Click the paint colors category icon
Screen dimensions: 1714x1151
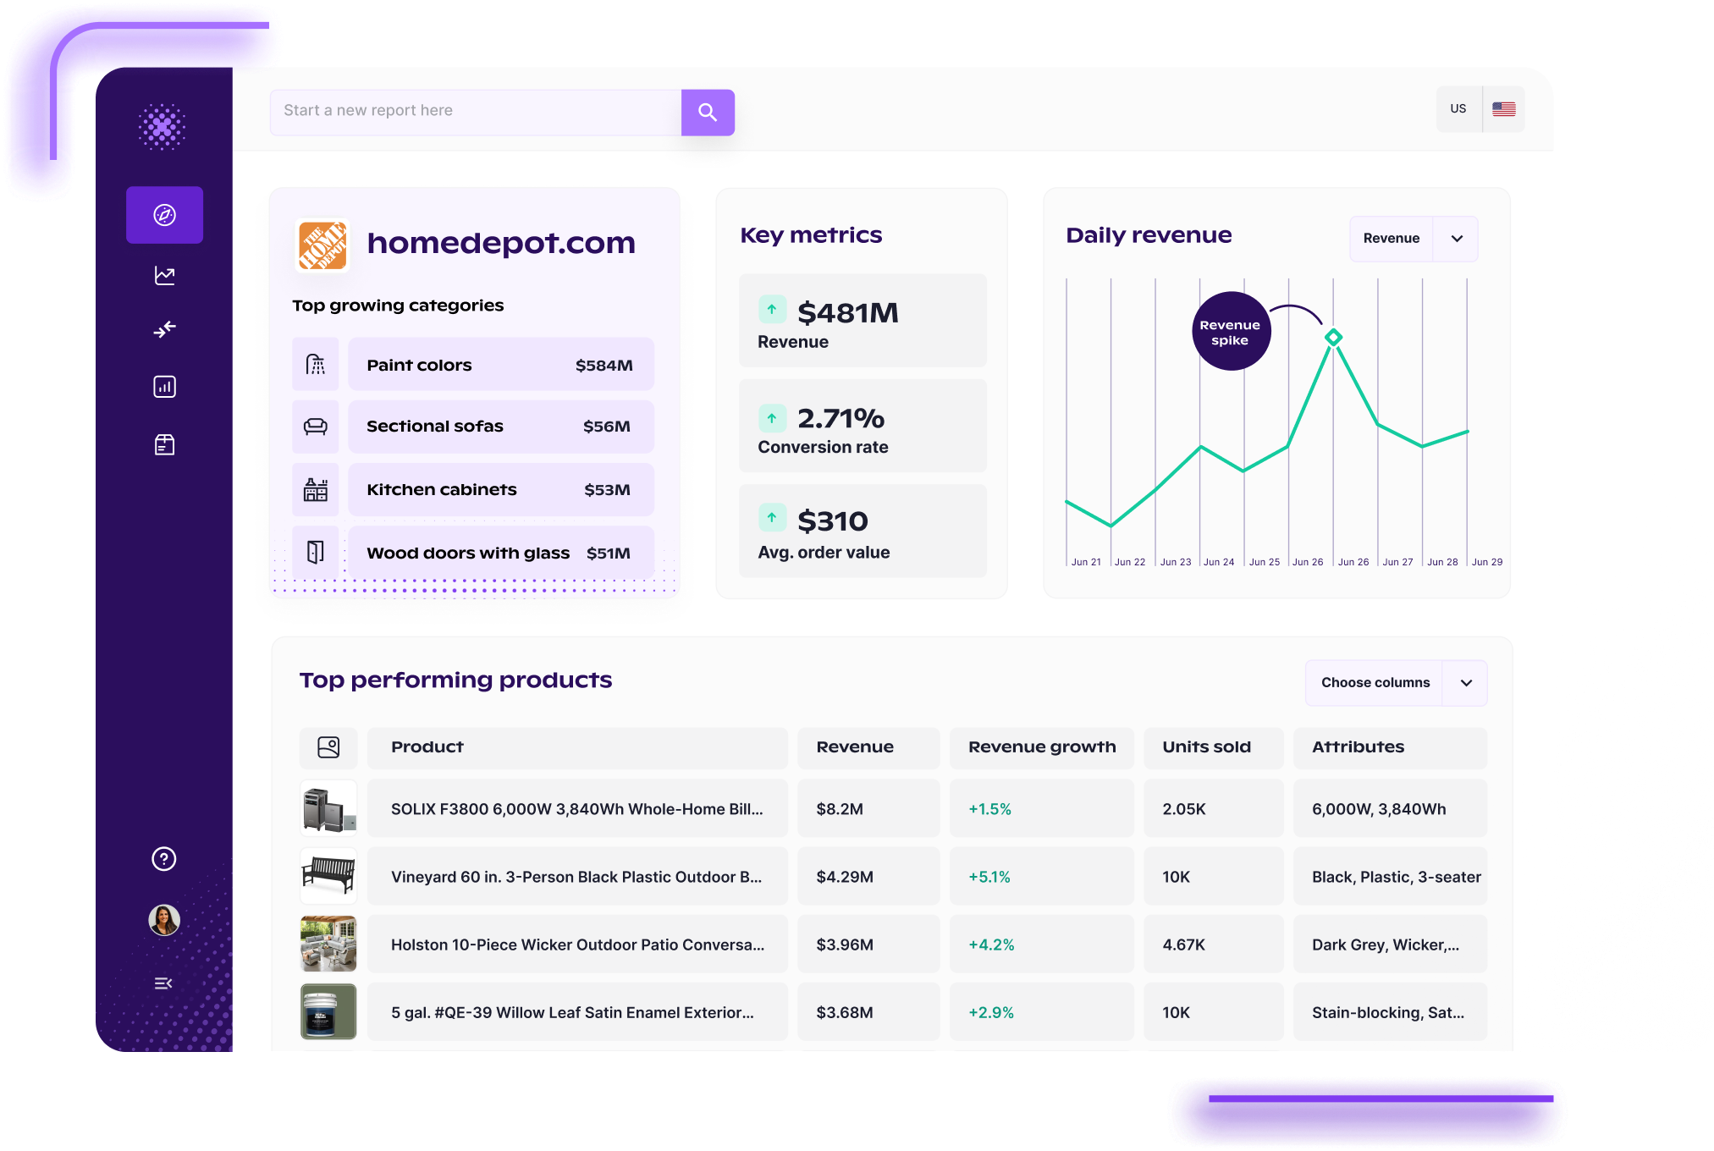pos(316,365)
